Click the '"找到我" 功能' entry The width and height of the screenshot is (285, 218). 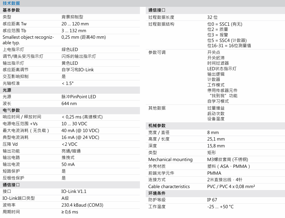pos(223,96)
